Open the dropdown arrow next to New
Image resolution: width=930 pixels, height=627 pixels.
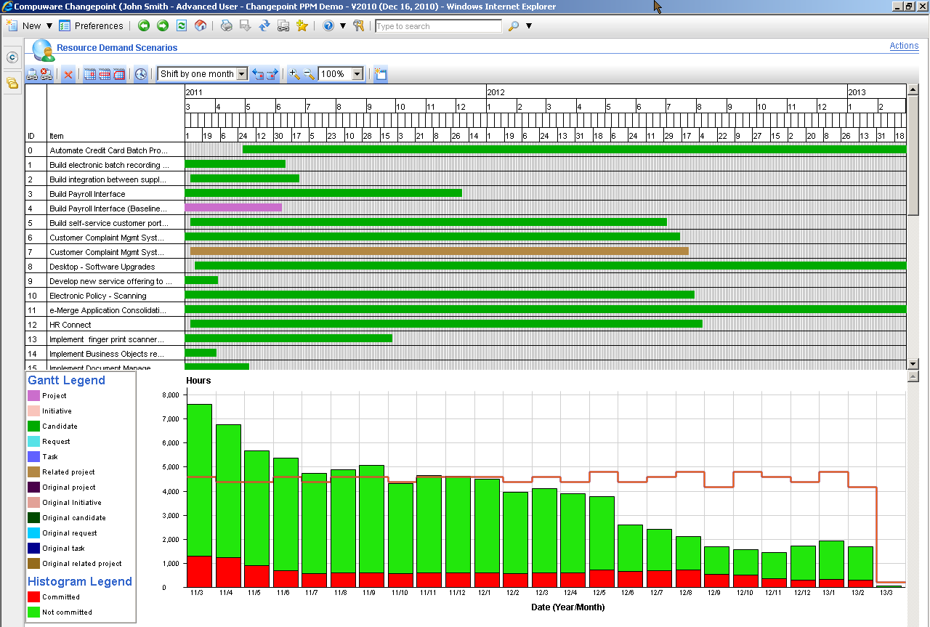[x=49, y=25]
